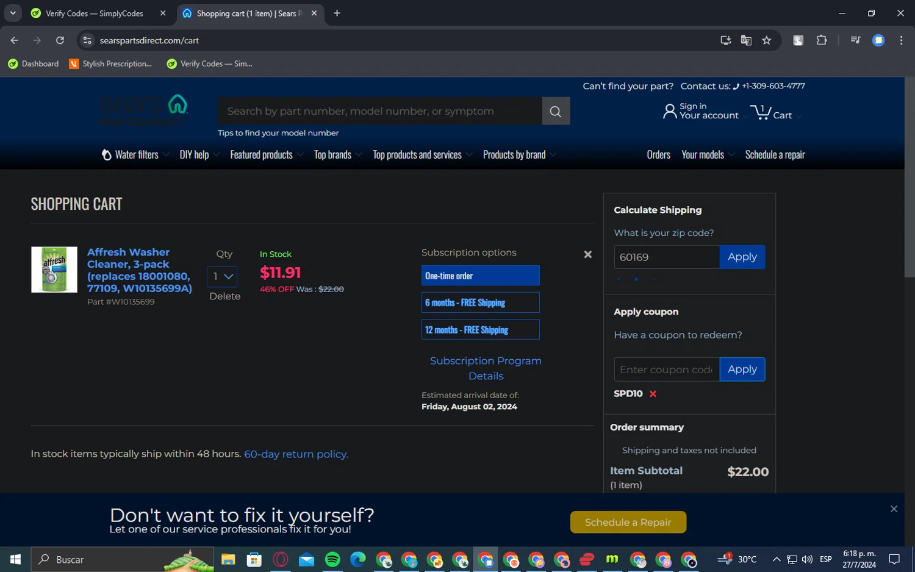Open File Explorer from the taskbar
This screenshot has width=915, height=572.
click(x=228, y=559)
